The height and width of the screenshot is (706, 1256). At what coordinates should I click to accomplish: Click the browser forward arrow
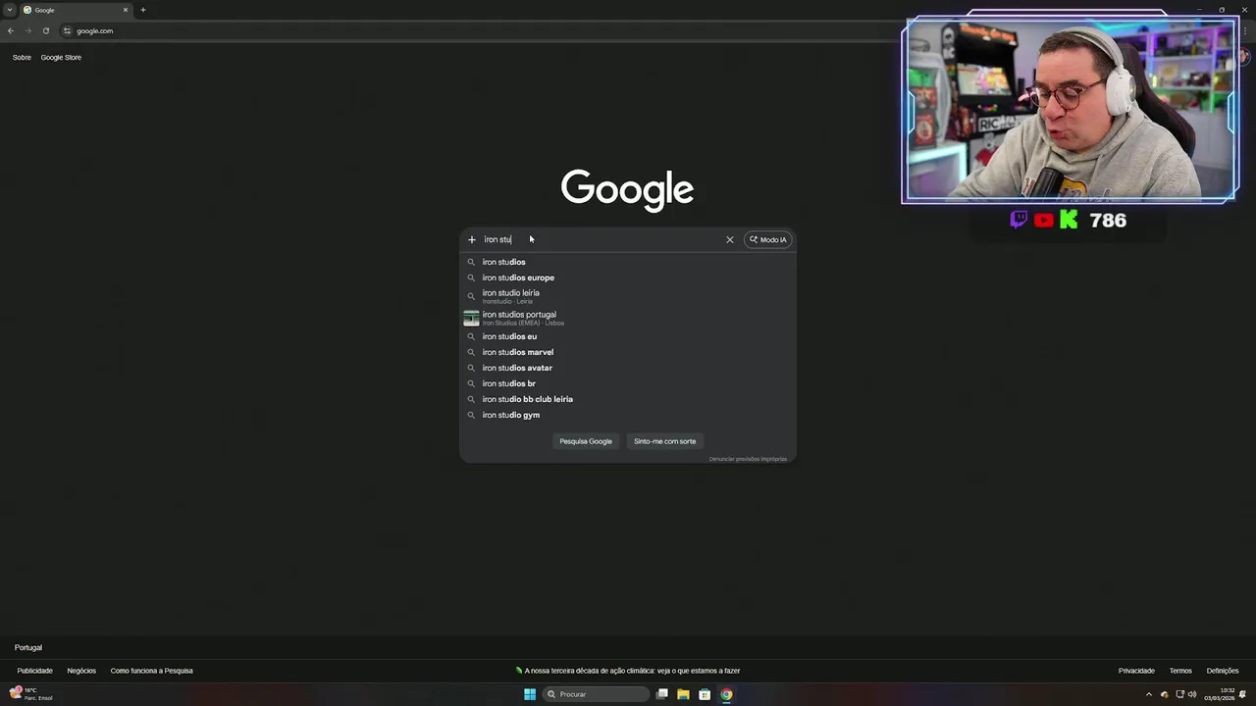point(28,30)
